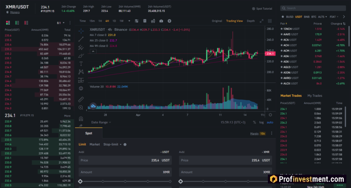Switch to Depth chart view
Screen dimensions: 351x188
click(x=251, y=21)
